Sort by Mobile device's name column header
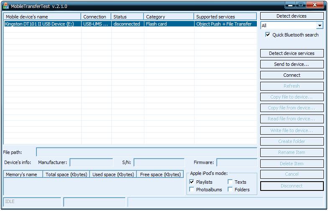The image size is (328, 211). 42,17
